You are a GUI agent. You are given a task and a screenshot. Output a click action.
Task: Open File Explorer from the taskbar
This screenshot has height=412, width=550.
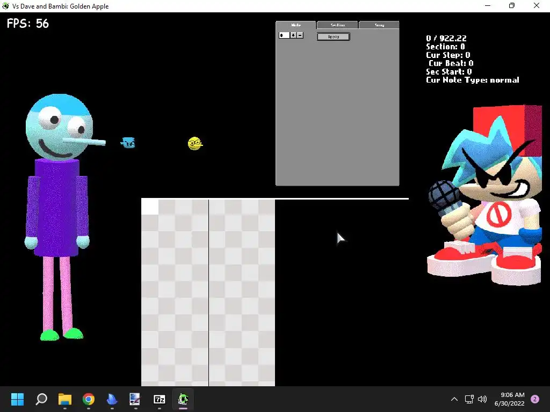click(x=65, y=399)
